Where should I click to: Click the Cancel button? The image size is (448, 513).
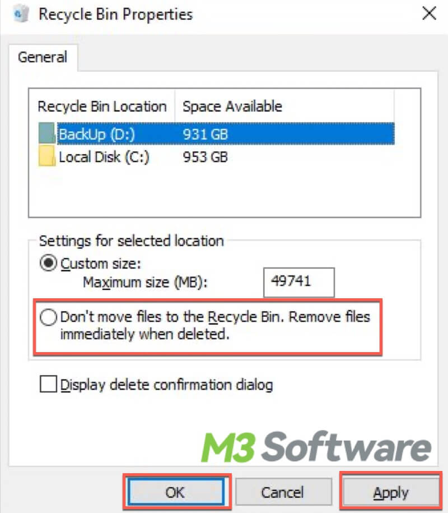click(283, 492)
